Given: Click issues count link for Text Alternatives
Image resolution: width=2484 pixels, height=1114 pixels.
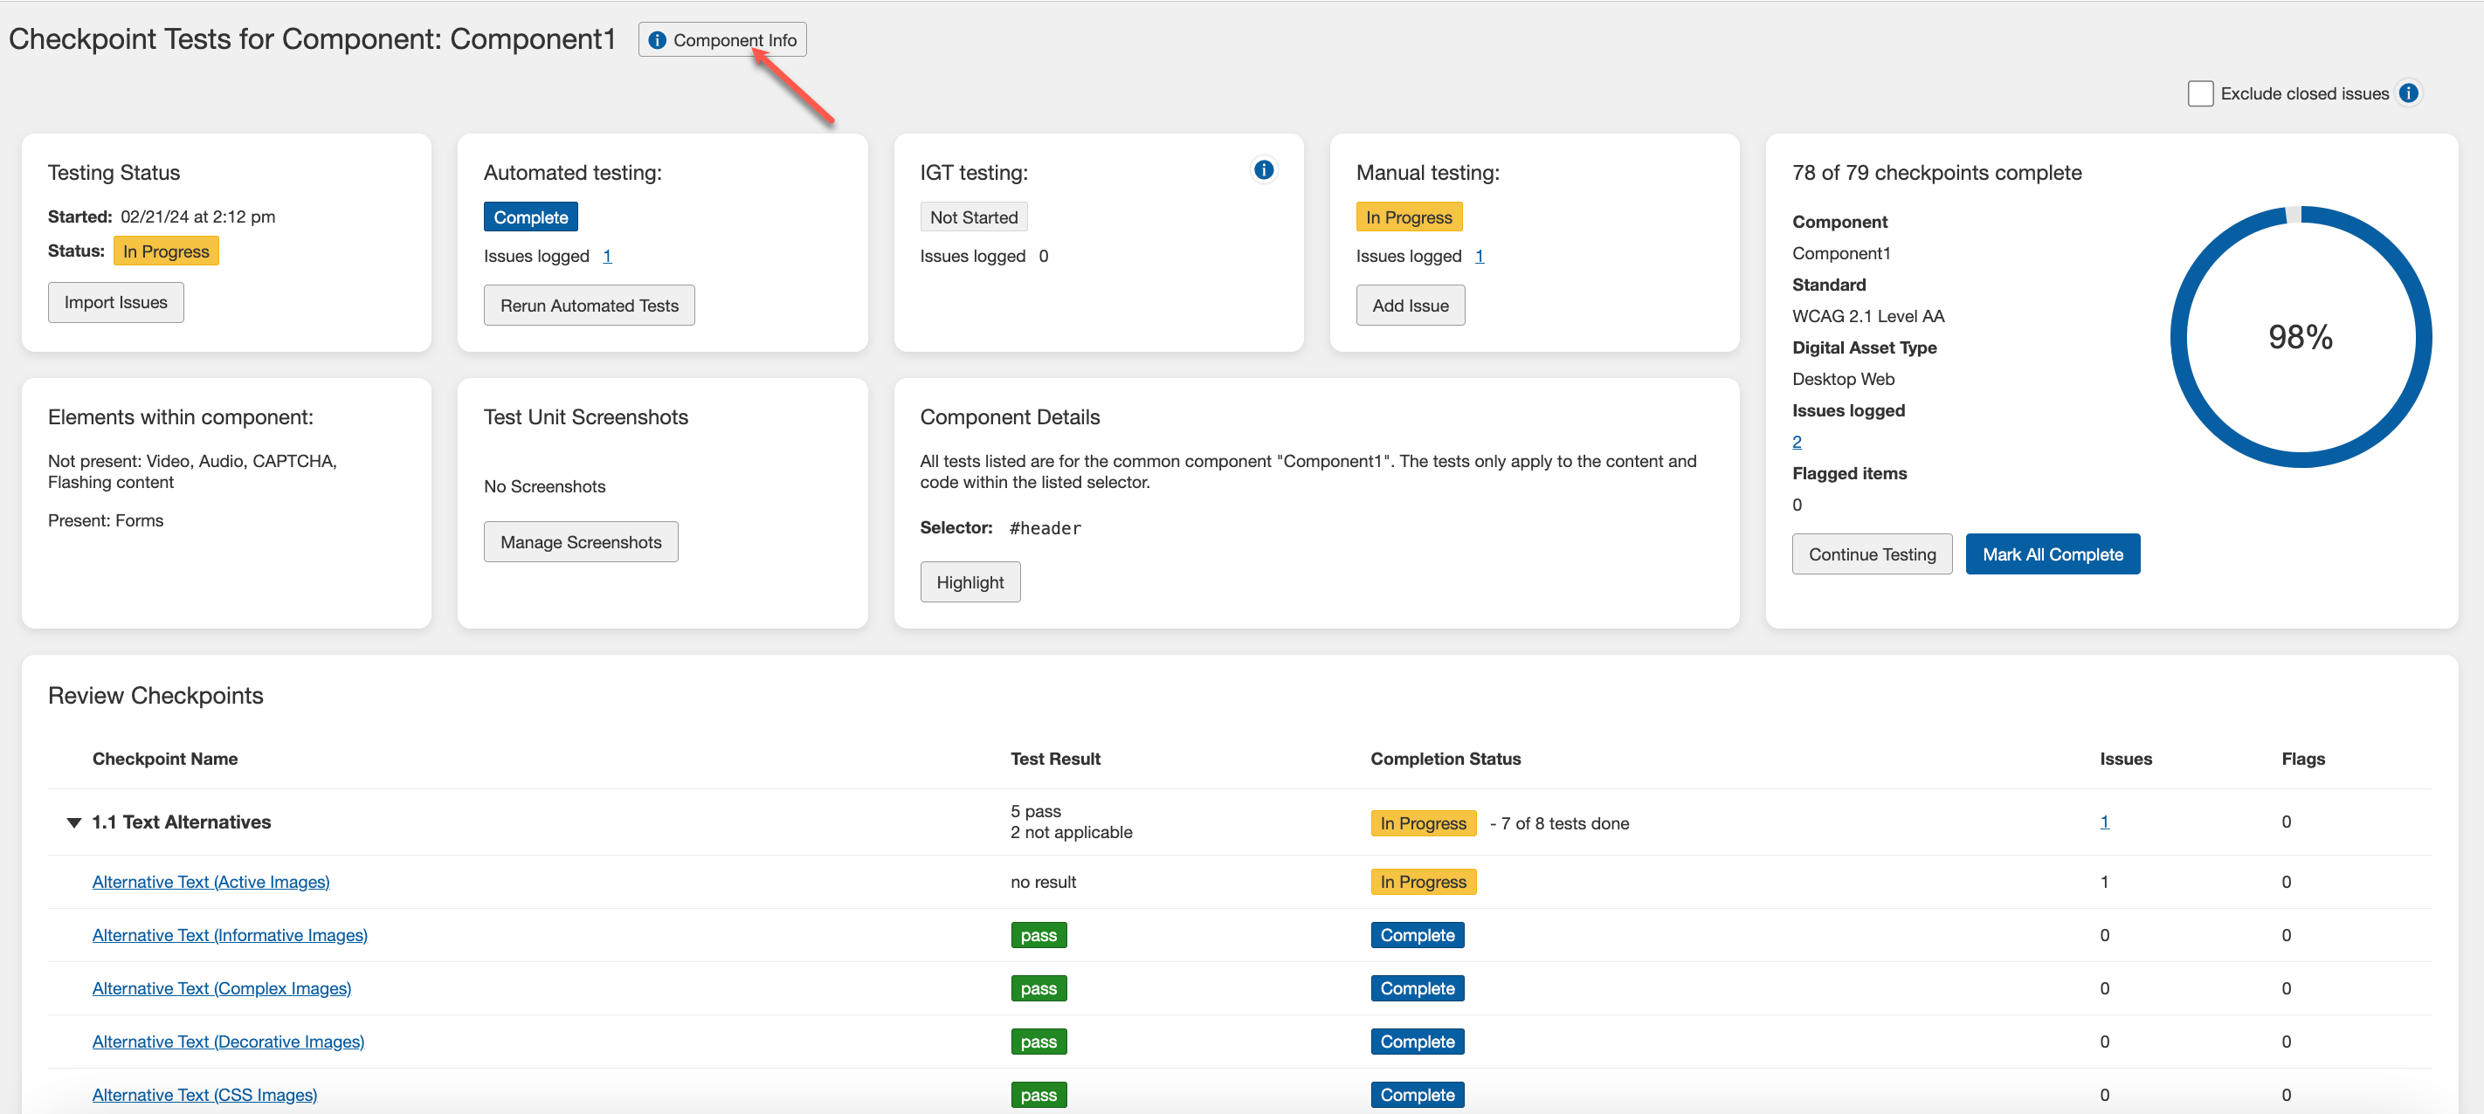Looking at the screenshot, I should 2103,822.
